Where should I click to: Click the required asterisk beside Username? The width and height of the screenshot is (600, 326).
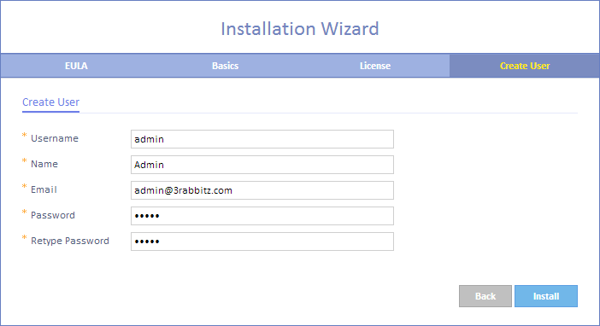click(x=25, y=136)
